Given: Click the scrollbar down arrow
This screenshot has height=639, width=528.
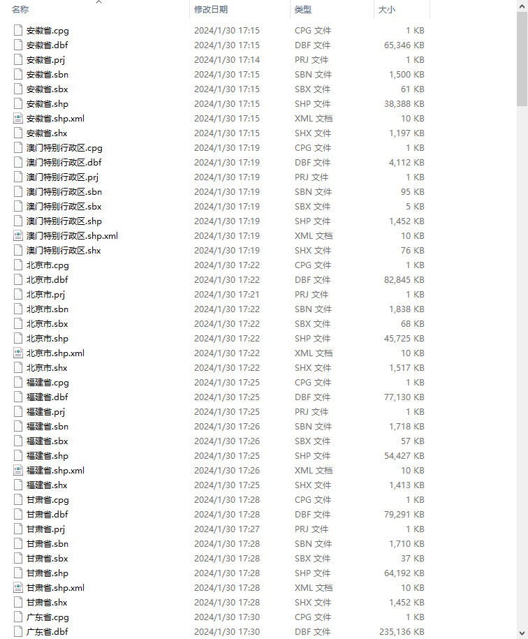Looking at the screenshot, I should [522, 633].
